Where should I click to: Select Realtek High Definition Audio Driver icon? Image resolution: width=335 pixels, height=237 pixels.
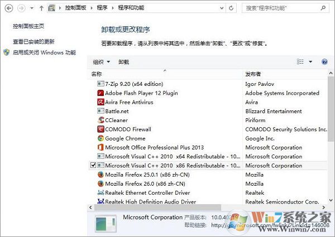(100, 201)
